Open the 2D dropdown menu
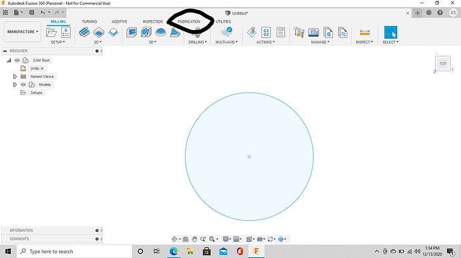The width and height of the screenshot is (461, 258). coord(98,42)
